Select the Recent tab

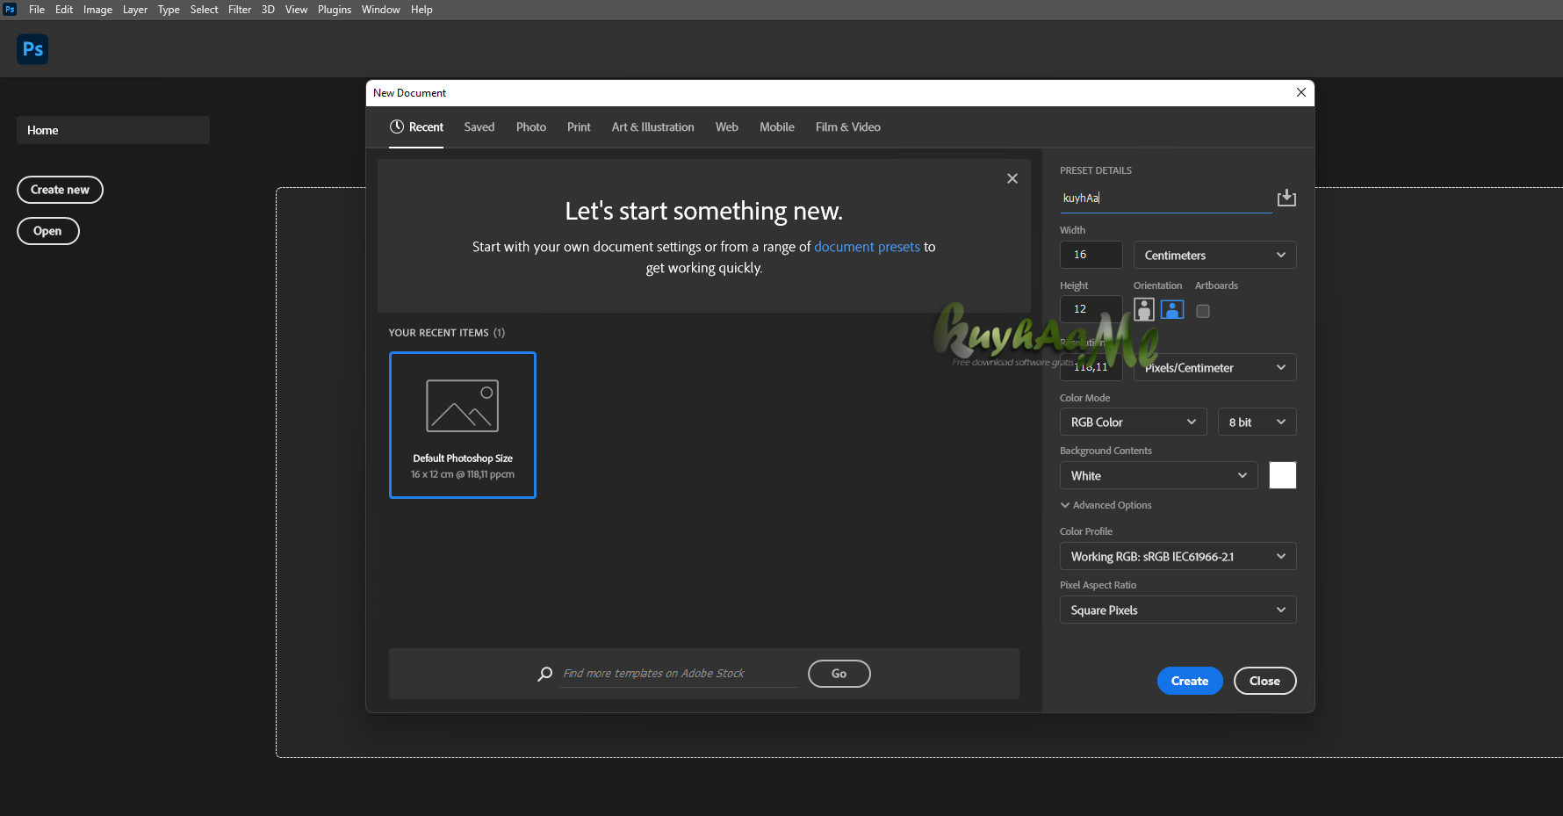pos(416,126)
